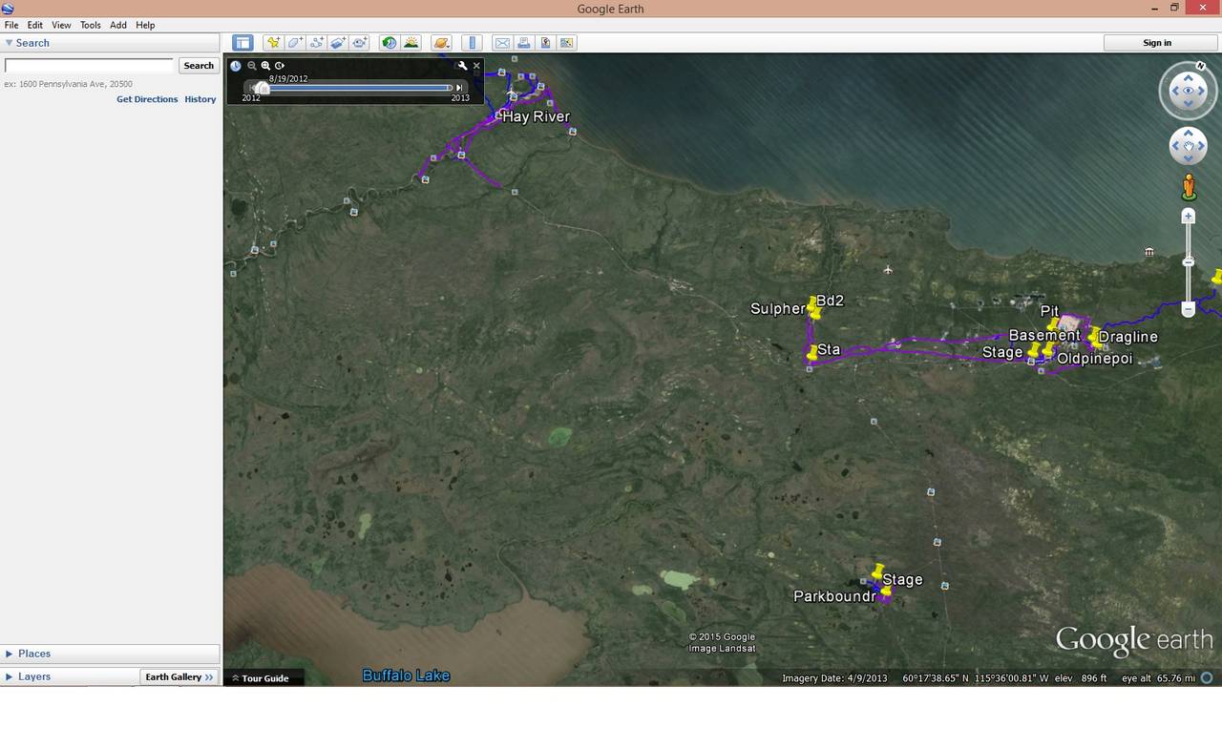Select the Add Image Overlay tool
The height and width of the screenshot is (748, 1222).
click(338, 43)
